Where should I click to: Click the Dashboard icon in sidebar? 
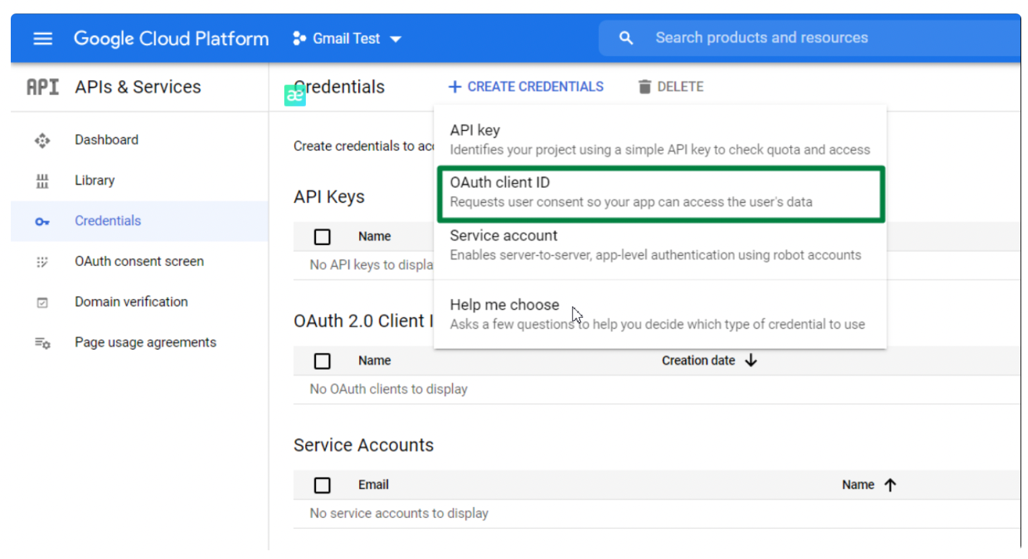[x=42, y=140]
